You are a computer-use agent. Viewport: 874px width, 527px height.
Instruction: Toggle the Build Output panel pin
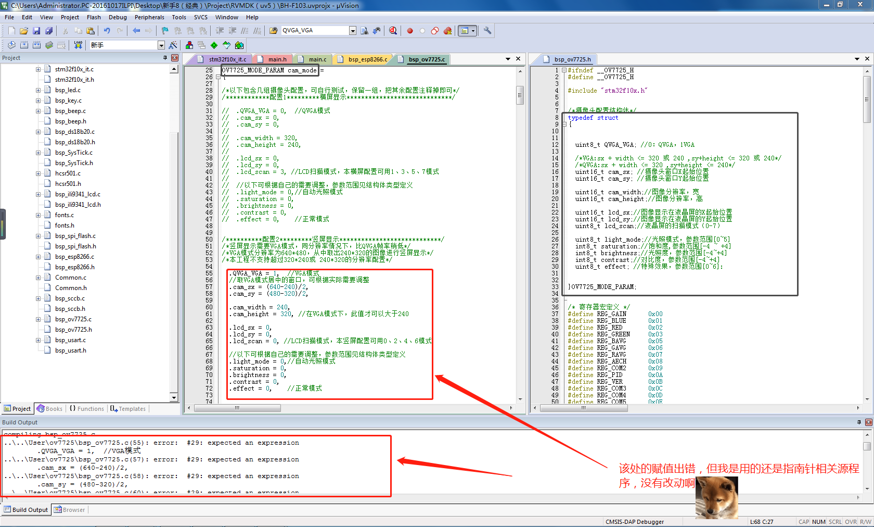(859, 422)
